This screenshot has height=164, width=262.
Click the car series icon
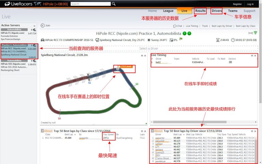42,40
